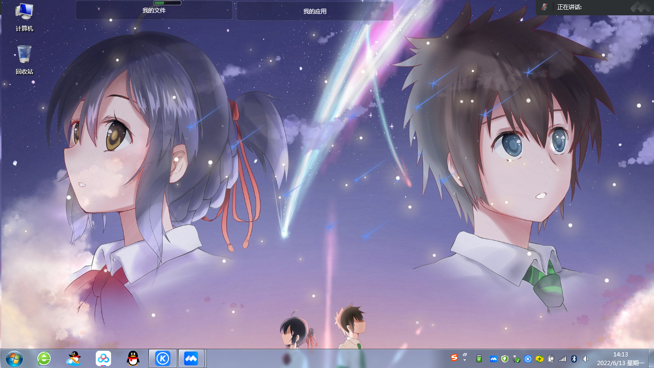Open the 计算机 desktop icon

click(x=24, y=17)
